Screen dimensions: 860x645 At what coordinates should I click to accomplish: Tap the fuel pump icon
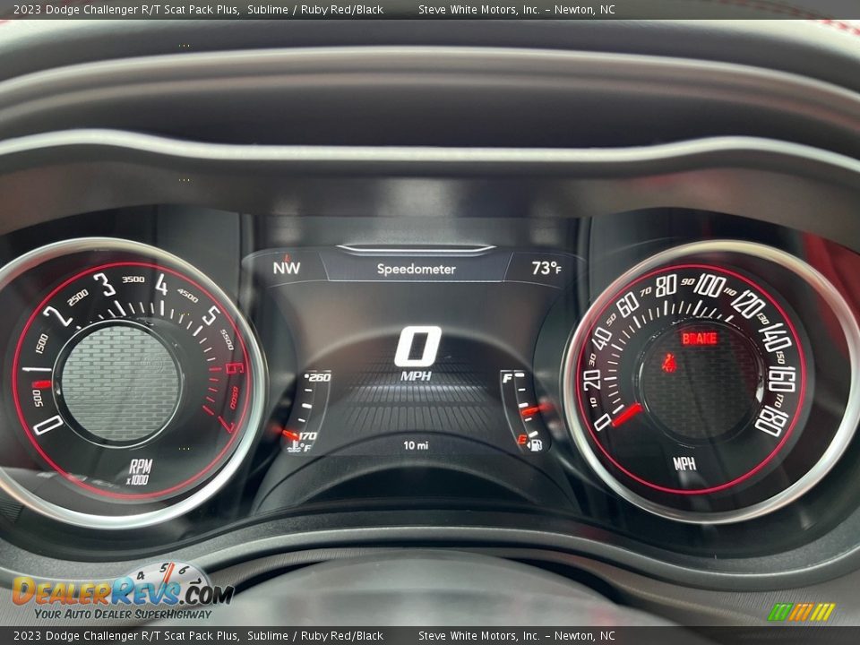pos(536,444)
